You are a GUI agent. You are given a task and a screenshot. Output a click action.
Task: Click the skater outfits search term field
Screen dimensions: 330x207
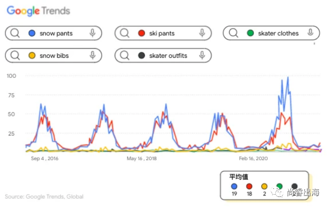[168, 56]
